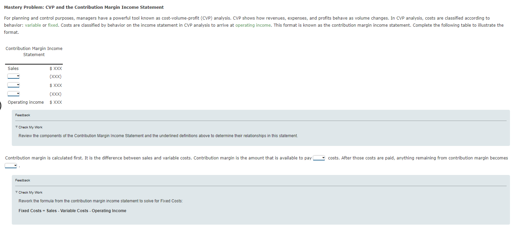Screen dimensions: 512x227
Task: Click the Fixed Costs formula text
Action: (72, 210)
